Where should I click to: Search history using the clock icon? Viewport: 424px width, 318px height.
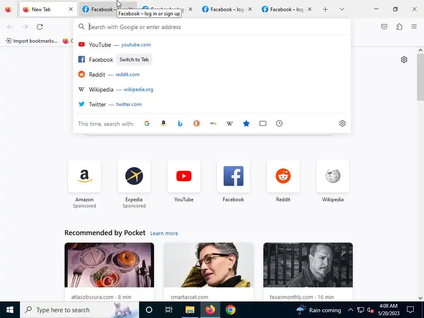(279, 123)
